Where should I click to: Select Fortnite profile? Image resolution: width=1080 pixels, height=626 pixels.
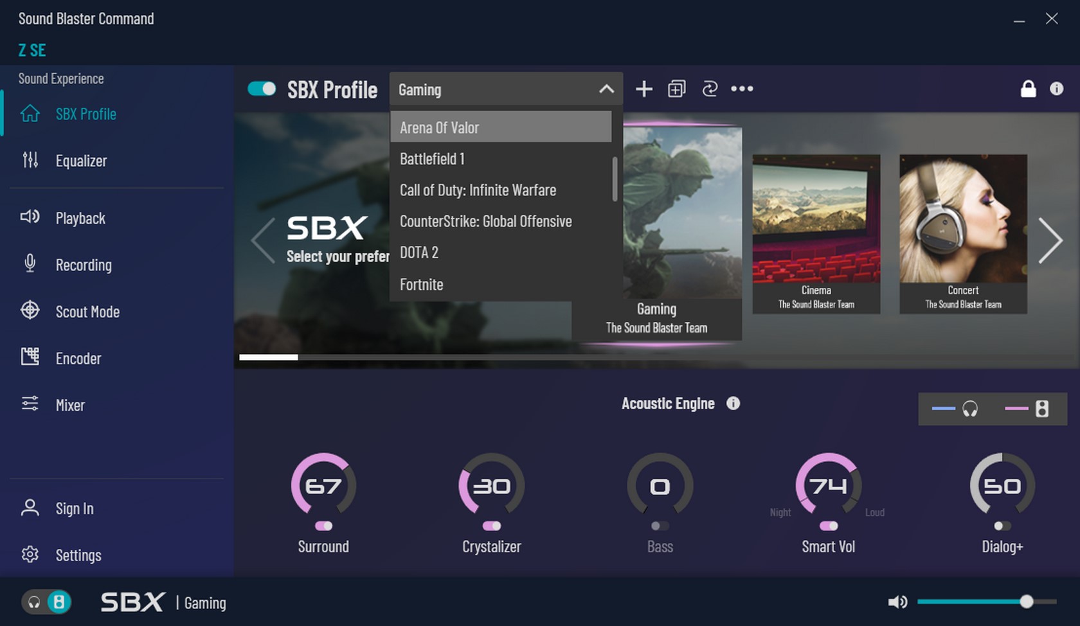coord(501,284)
